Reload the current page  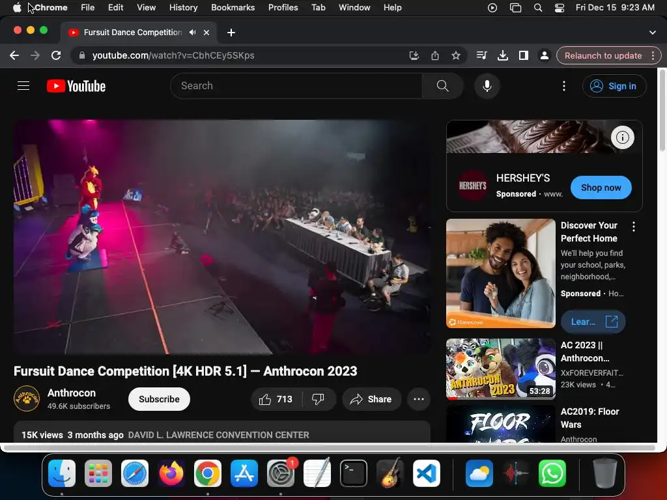56,55
